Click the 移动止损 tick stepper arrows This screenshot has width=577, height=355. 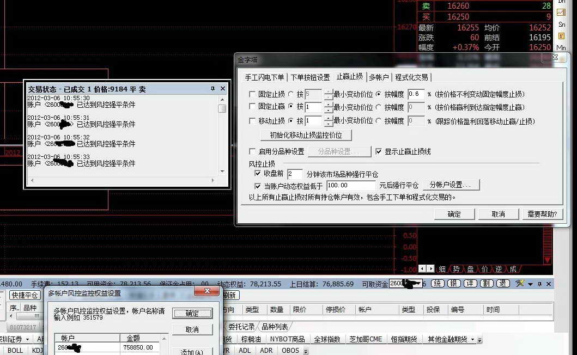point(328,121)
